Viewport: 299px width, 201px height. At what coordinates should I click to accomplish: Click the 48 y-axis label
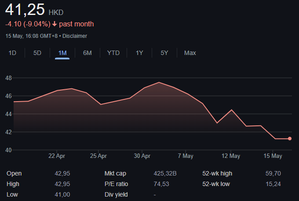(x=8, y=78)
